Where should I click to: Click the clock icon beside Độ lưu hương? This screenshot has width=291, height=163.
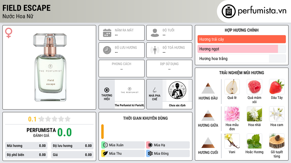107,50
